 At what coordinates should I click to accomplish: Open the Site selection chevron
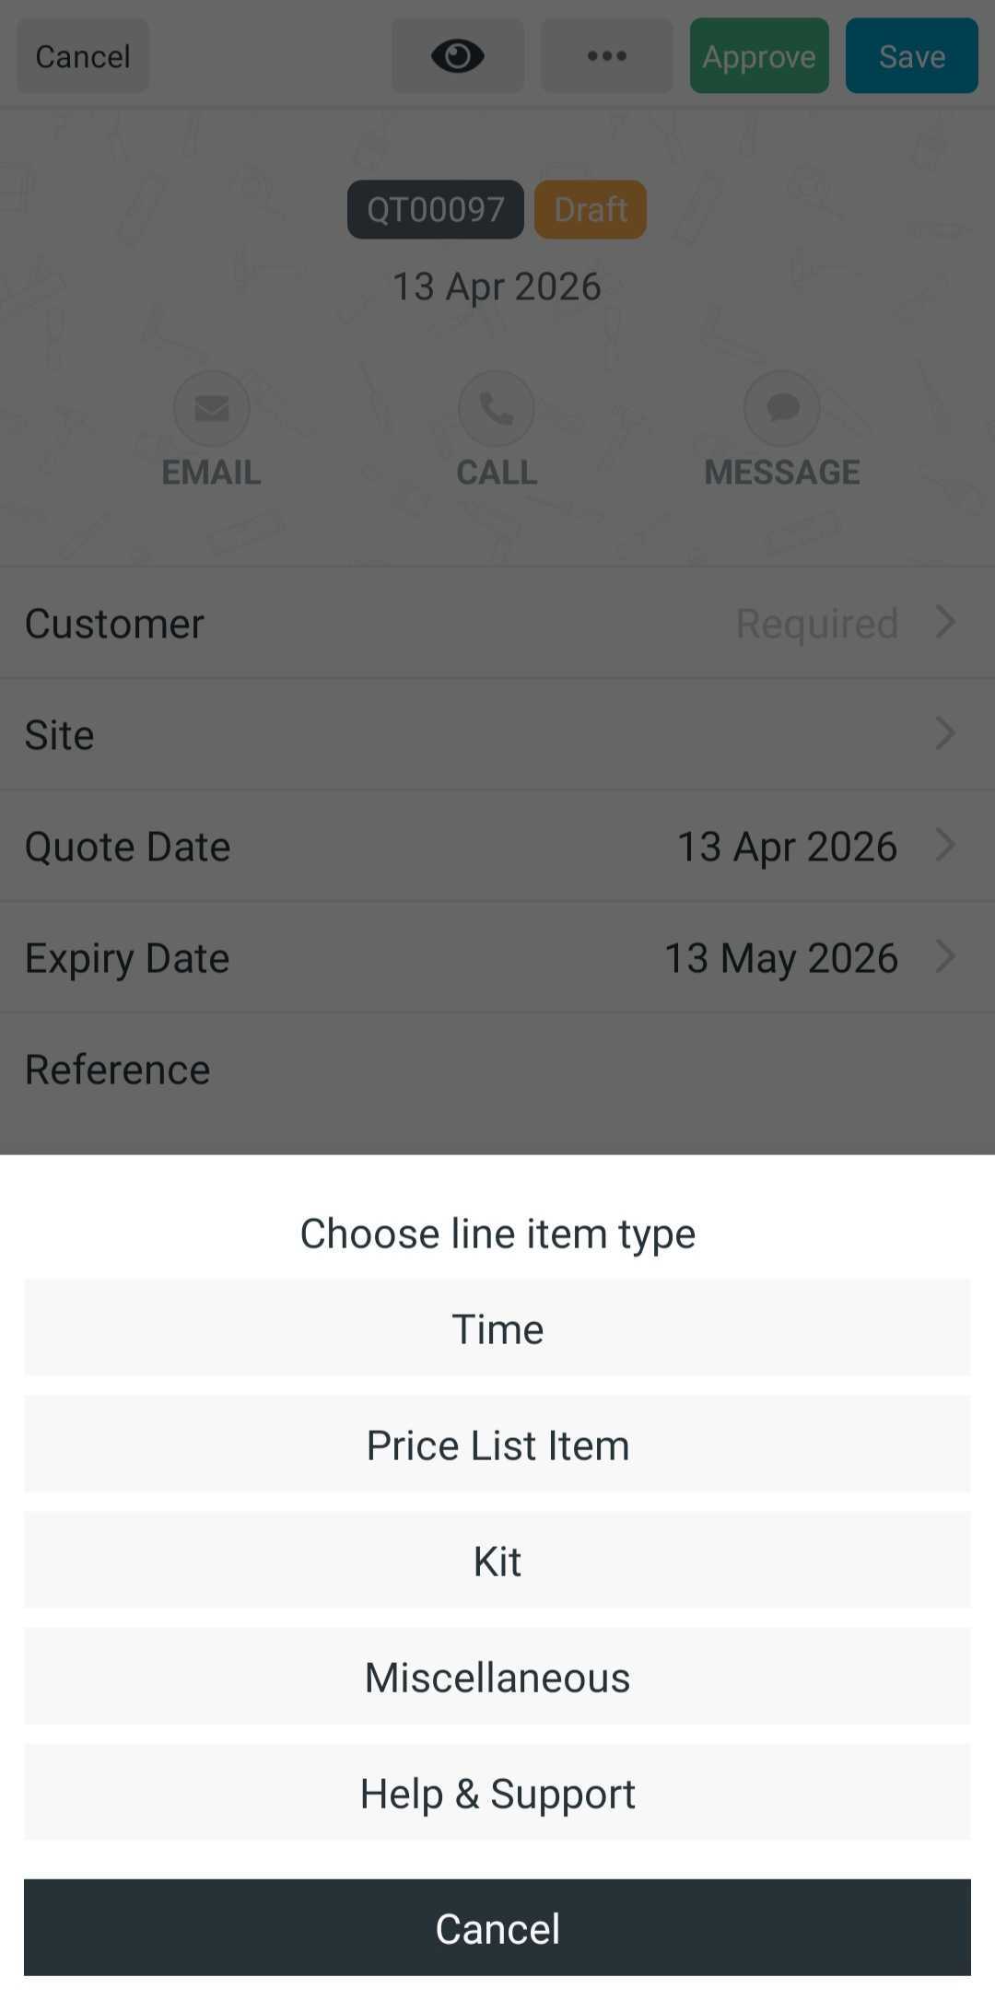945,734
